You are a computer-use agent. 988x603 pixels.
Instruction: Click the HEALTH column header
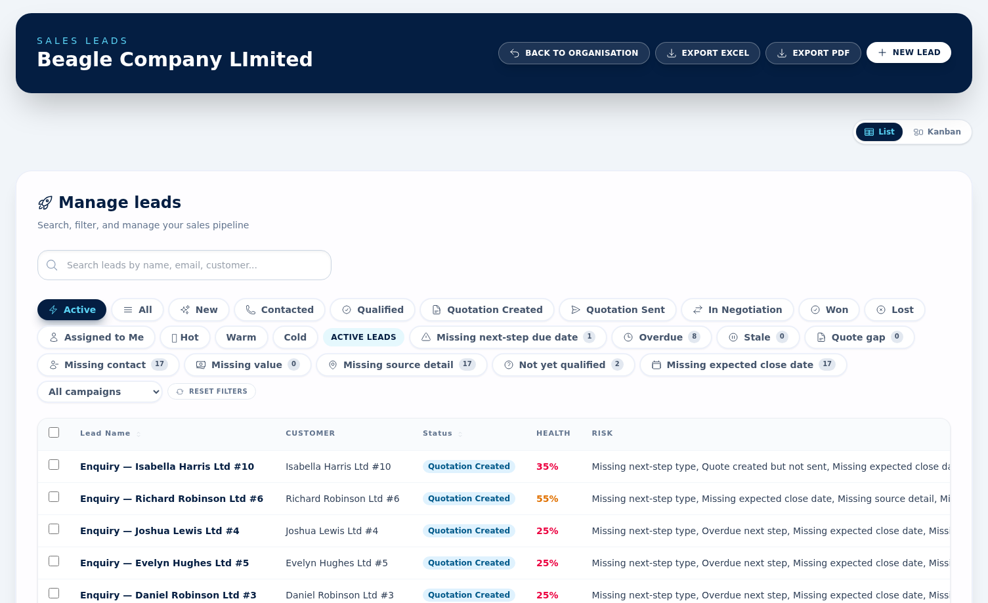tap(553, 433)
